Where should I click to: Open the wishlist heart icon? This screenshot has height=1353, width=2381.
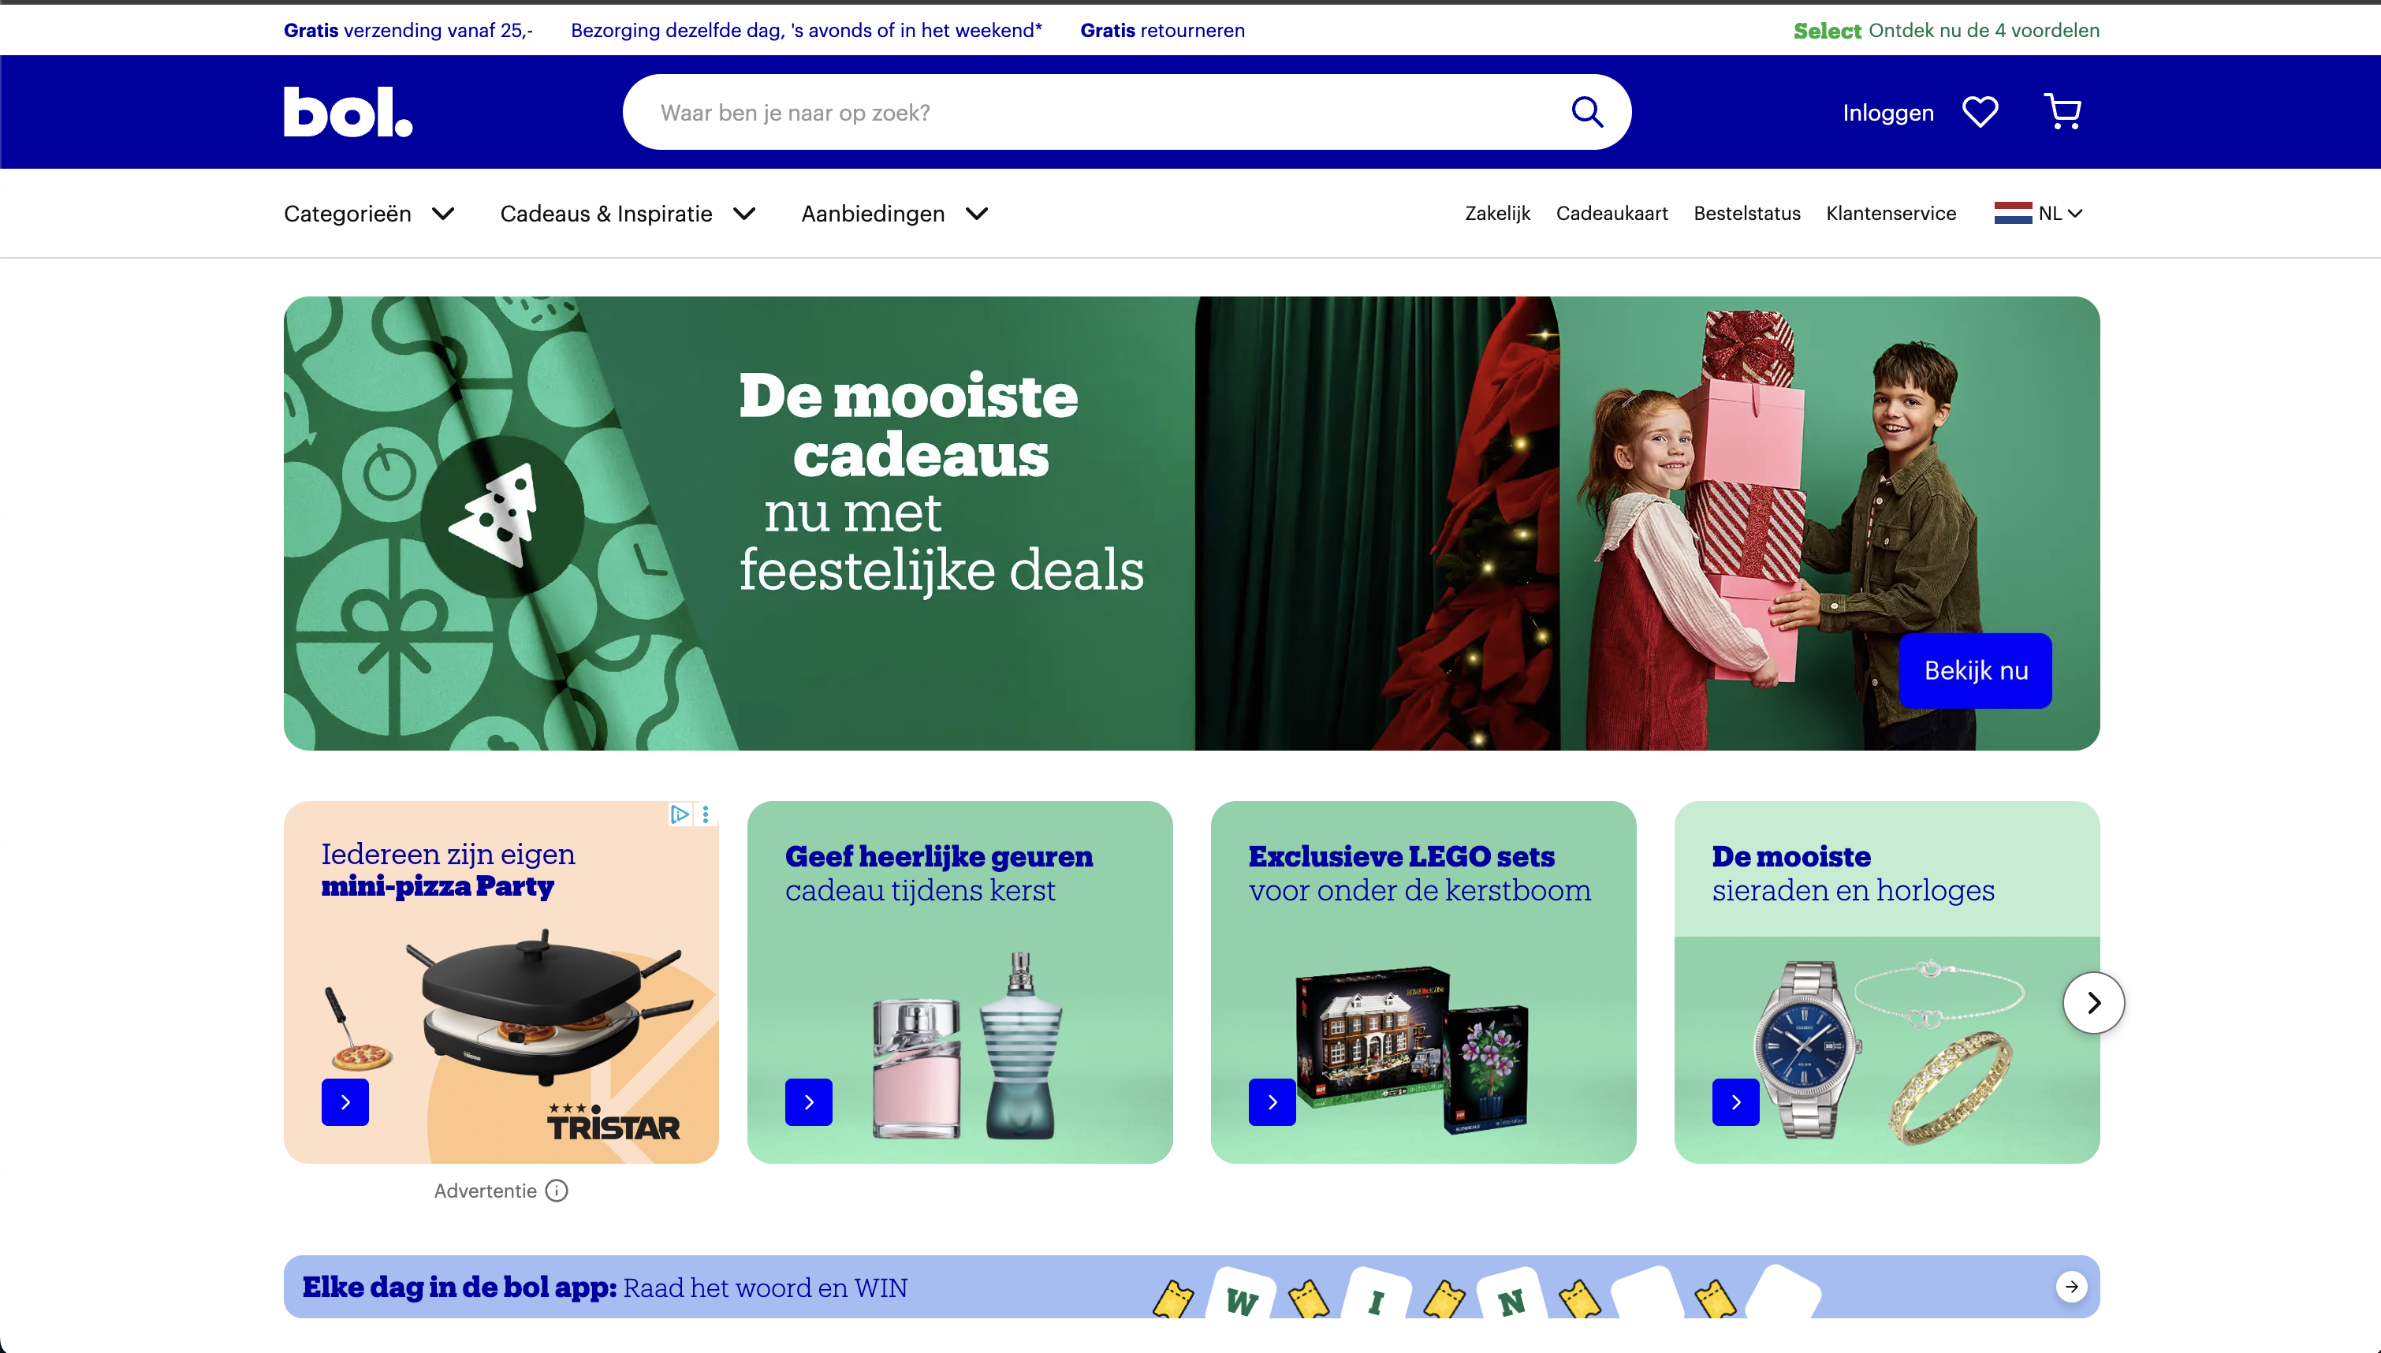(x=1980, y=113)
